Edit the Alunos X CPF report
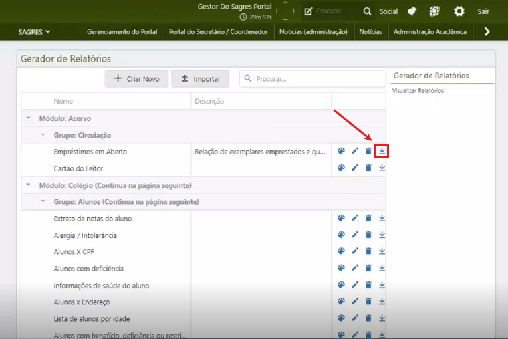Screen dimensions: 508x339 tap(355, 251)
